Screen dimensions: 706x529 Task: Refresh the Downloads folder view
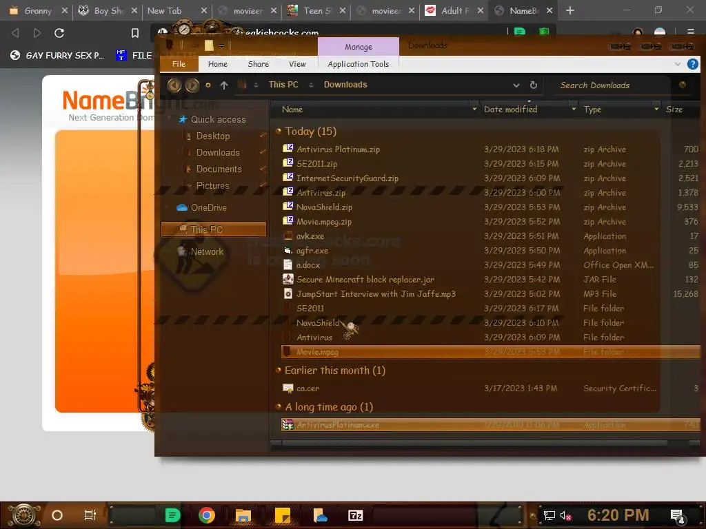click(x=534, y=85)
